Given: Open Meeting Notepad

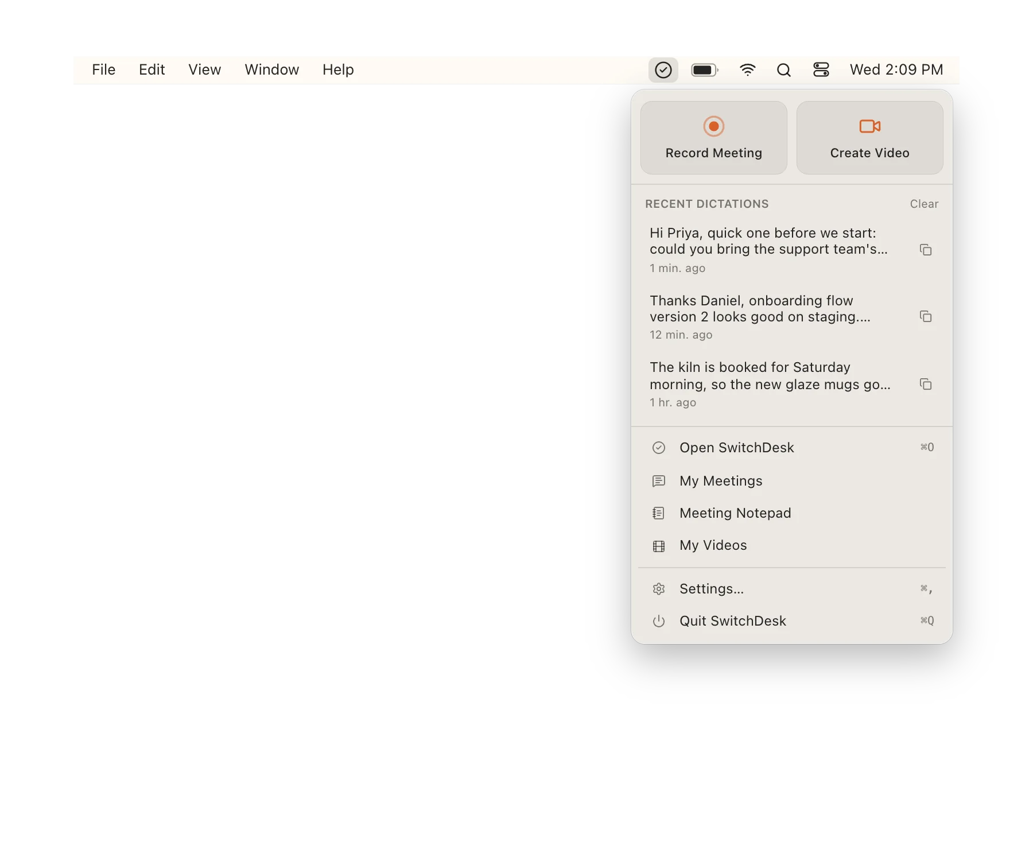Looking at the screenshot, I should 792,513.
